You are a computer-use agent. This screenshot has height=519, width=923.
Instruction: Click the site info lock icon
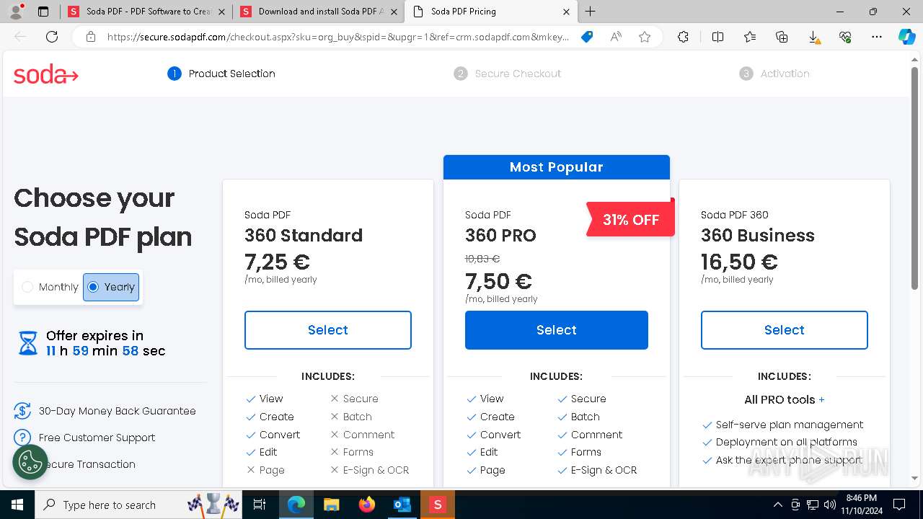click(90, 37)
